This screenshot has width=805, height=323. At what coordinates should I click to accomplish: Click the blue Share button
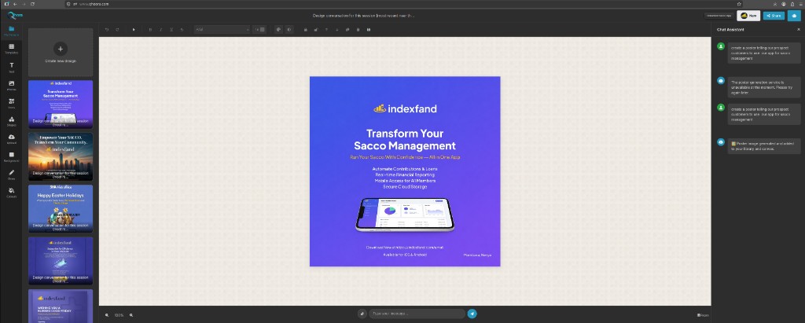point(774,16)
